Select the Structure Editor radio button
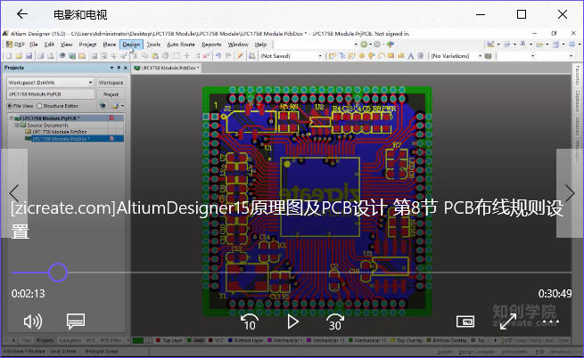 tap(39, 106)
